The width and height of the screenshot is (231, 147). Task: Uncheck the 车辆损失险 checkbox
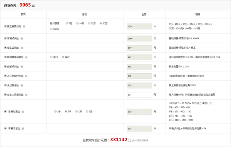[x=5, y=38]
